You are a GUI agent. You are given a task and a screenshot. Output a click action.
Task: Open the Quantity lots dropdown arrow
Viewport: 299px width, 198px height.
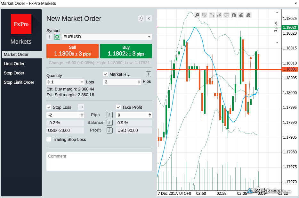(82, 82)
